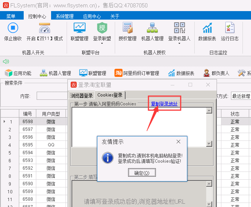Select cell 6593 in table
This screenshot has width=251, height=207.
point(27,160)
